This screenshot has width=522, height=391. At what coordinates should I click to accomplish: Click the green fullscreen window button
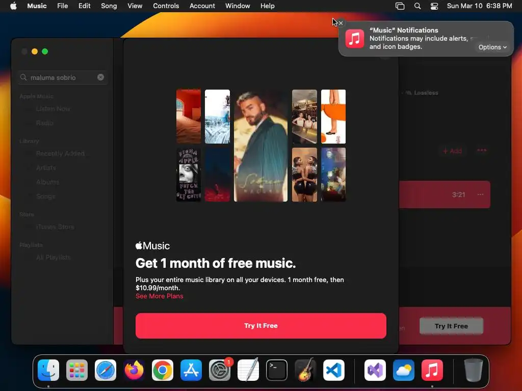pos(45,51)
